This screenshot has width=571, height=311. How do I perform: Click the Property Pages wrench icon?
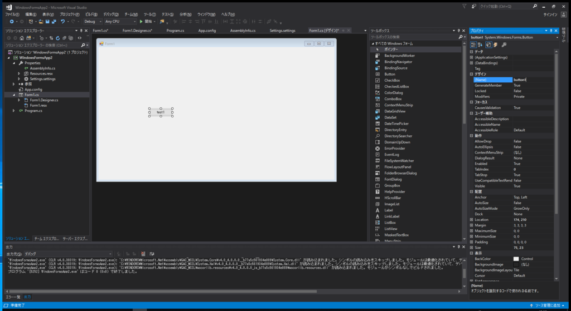click(504, 45)
